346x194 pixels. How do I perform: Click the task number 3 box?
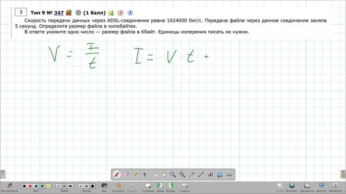pos(21,12)
